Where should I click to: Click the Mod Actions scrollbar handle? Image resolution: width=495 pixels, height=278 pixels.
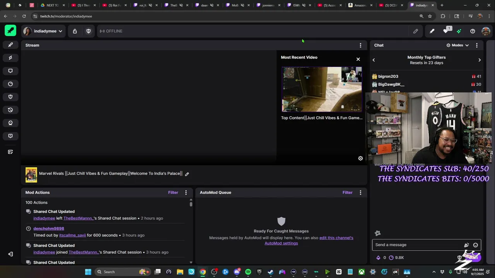coord(191,203)
